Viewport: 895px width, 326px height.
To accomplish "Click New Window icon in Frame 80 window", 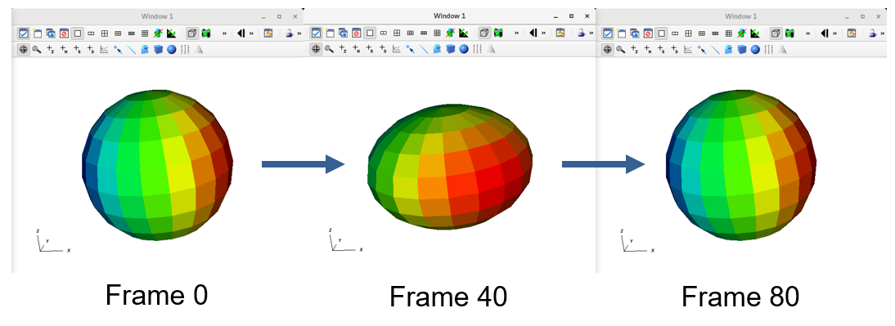I will [622, 33].
